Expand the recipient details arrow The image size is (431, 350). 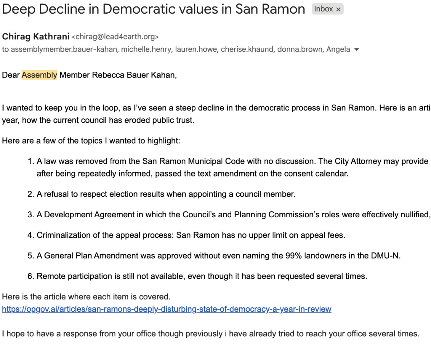tap(356, 50)
